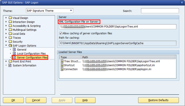The image size is (185, 106).
Task: Click the Tree Struct... file icon
Action: pos(62,61)
